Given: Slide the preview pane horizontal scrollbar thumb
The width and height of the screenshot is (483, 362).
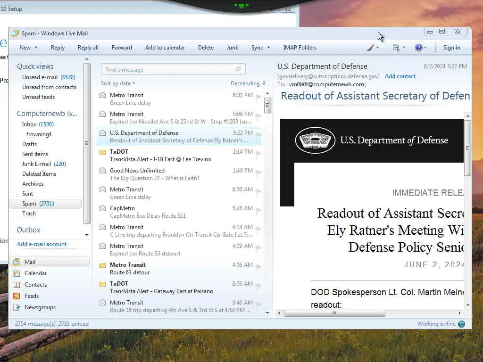Looking at the screenshot, I should (334, 313).
